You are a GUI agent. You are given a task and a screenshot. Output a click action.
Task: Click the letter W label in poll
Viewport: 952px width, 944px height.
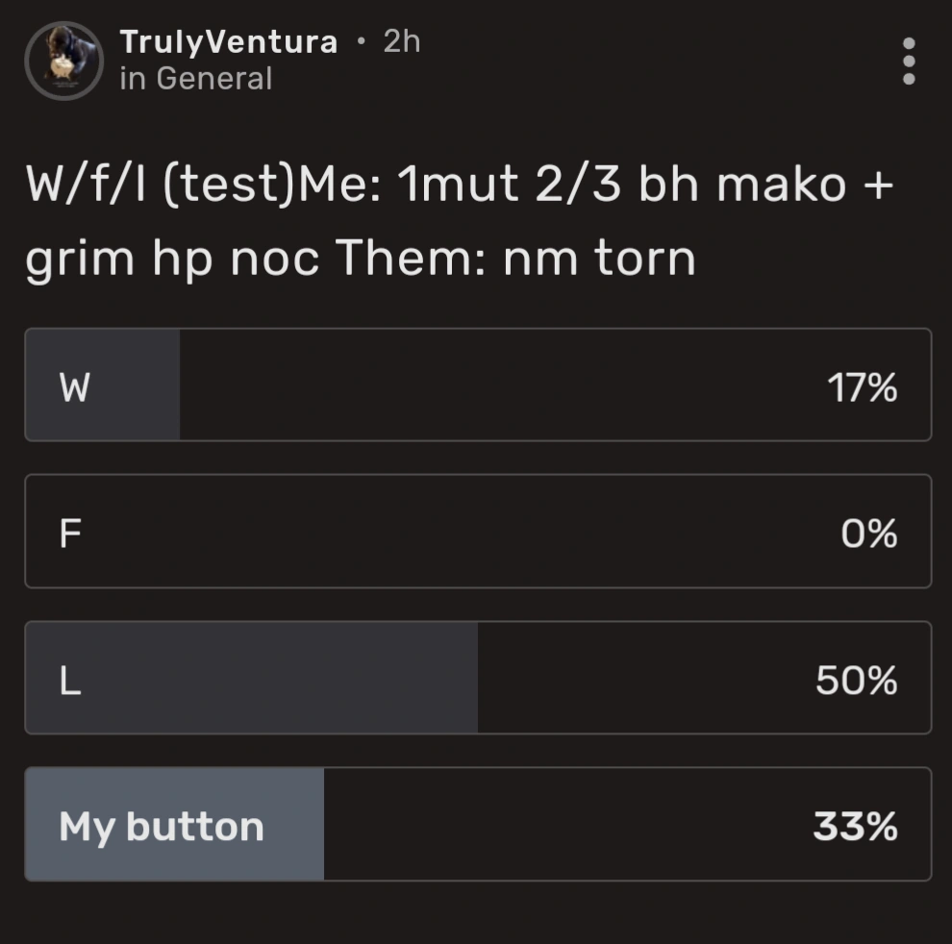click(x=74, y=387)
